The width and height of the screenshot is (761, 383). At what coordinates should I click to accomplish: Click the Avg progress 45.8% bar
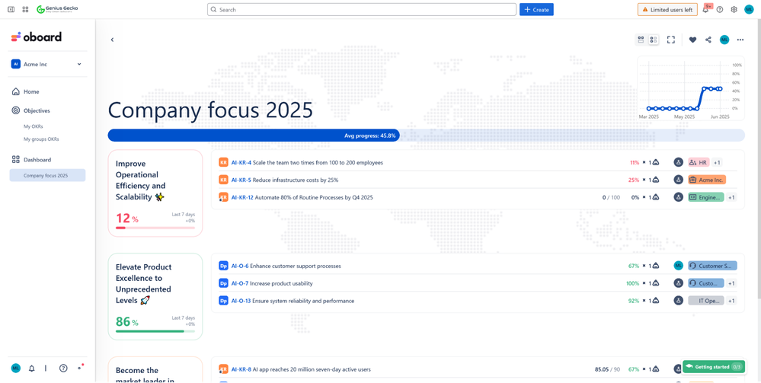426,136
